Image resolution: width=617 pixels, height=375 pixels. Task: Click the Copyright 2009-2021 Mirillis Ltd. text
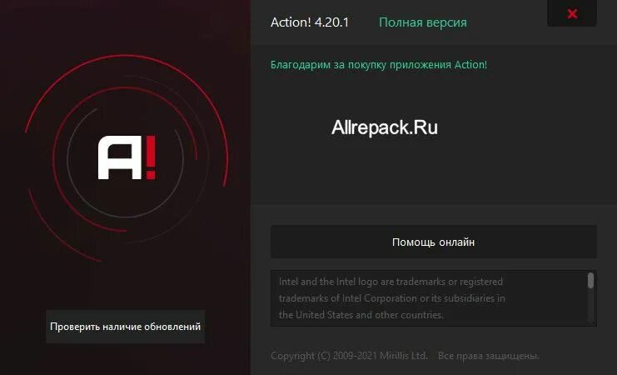[349, 356]
